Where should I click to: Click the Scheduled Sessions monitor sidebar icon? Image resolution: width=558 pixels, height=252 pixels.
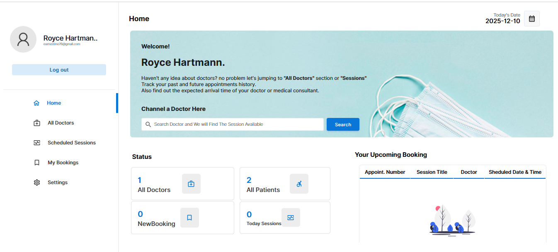coord(37,143)
